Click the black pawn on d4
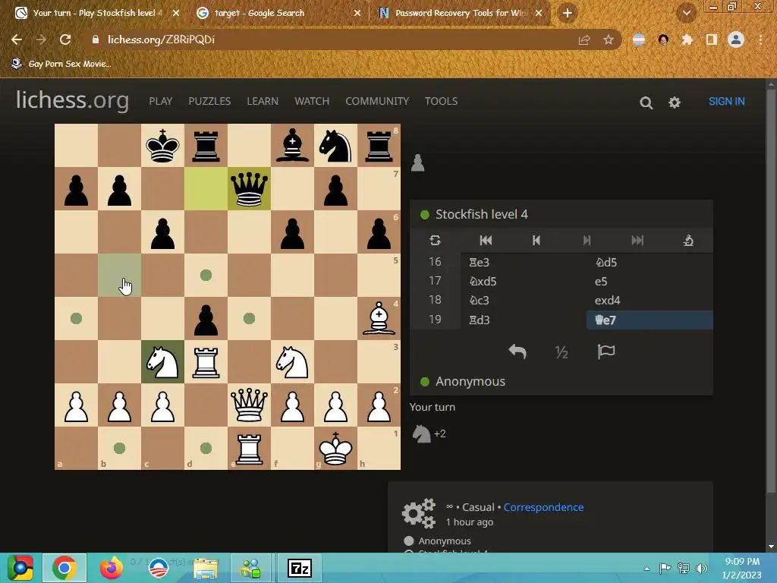This screenshot has width=777, height=583. click(x=206, y=318)
